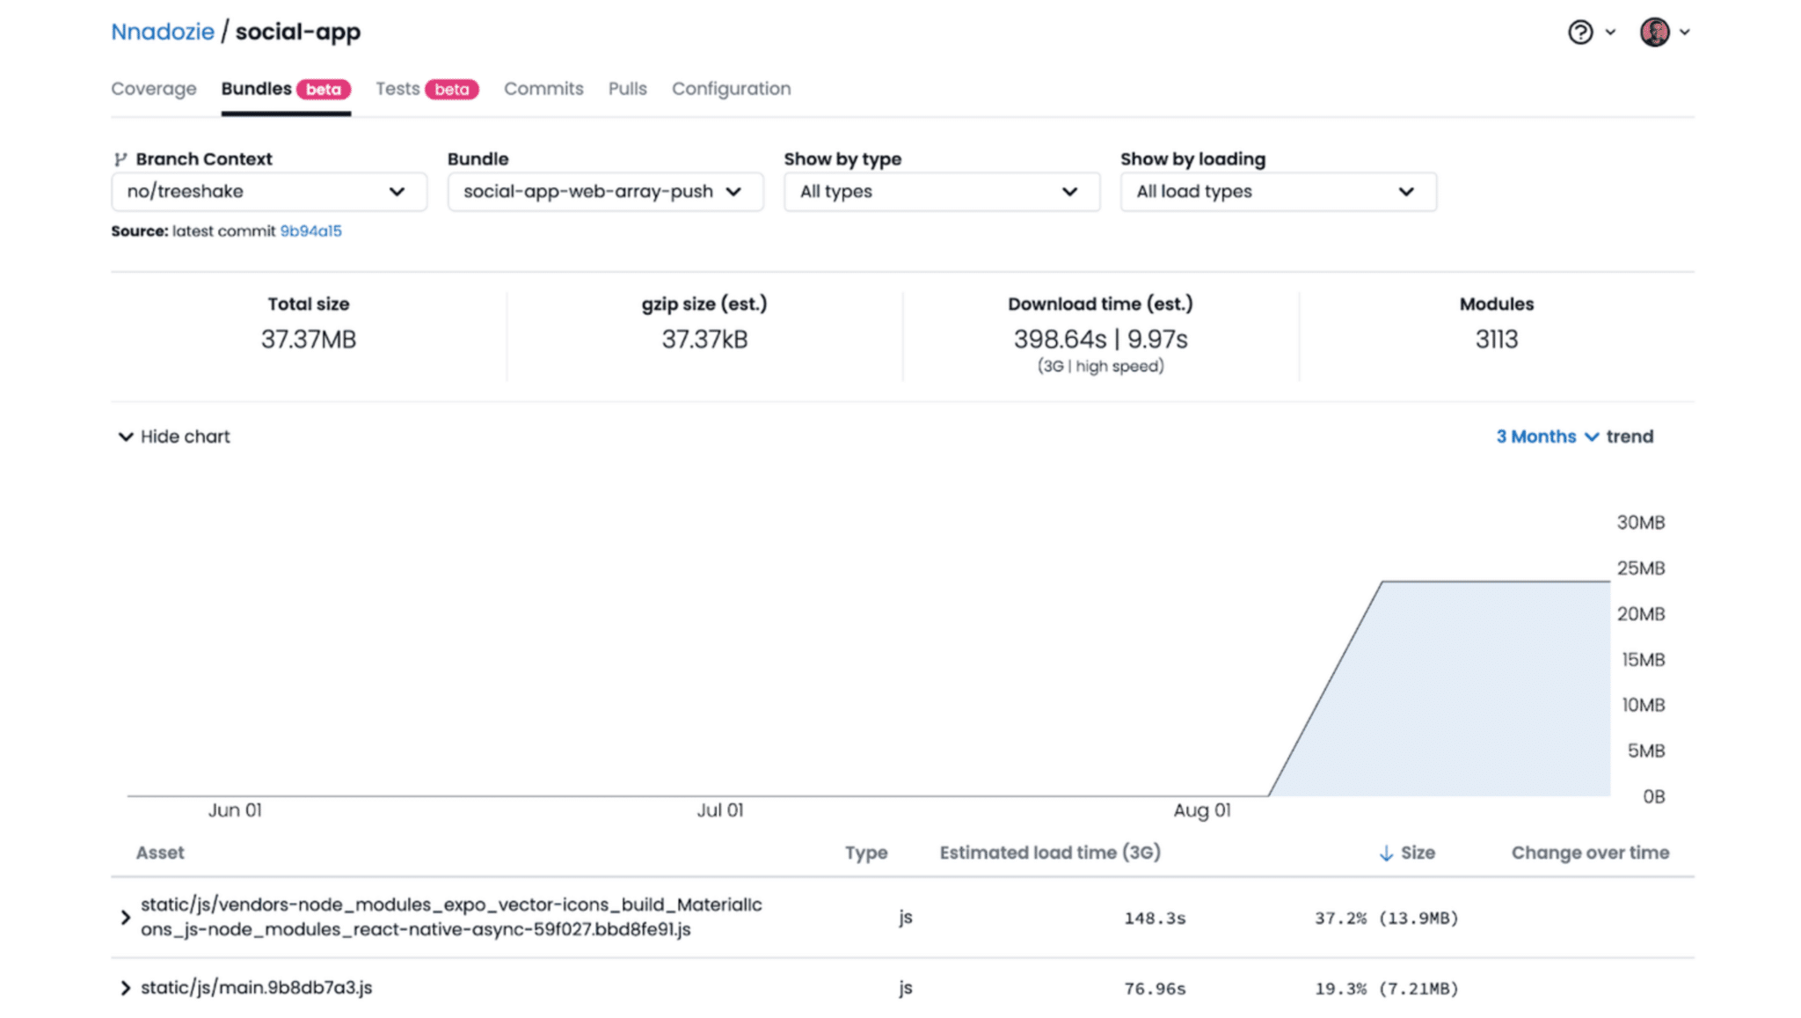This screenshot has height=1018, width=1801.
Task: Open commit link 9b94a15
Action: coord(310,231)
